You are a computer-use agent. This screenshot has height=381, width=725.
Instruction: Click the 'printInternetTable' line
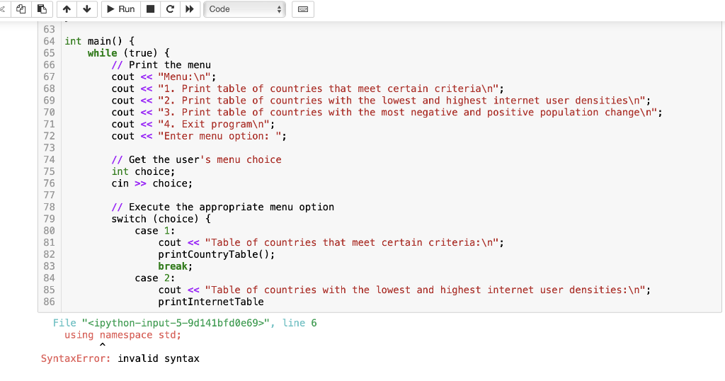211,302
